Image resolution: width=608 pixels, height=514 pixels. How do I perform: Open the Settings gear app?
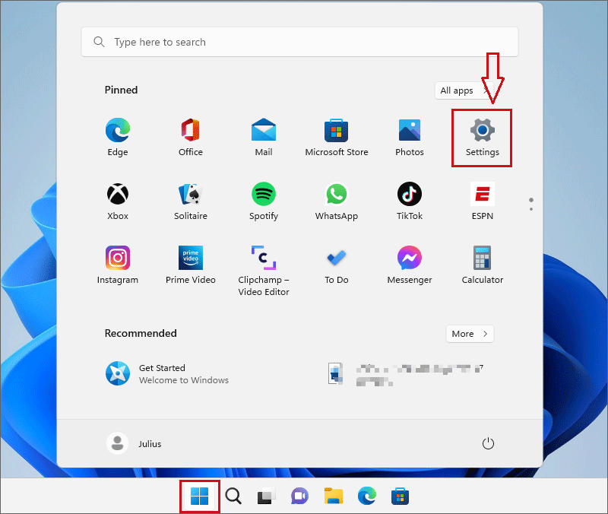tap(482, 138)
